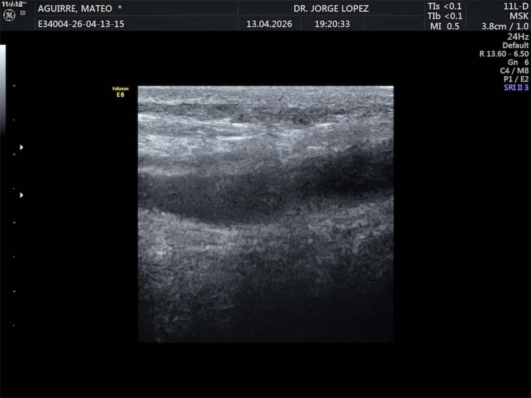Click the MI 0.5 mechanical index readout
Image resolution: width=531 pixels, height=398 pixels.
pos(444,27)
